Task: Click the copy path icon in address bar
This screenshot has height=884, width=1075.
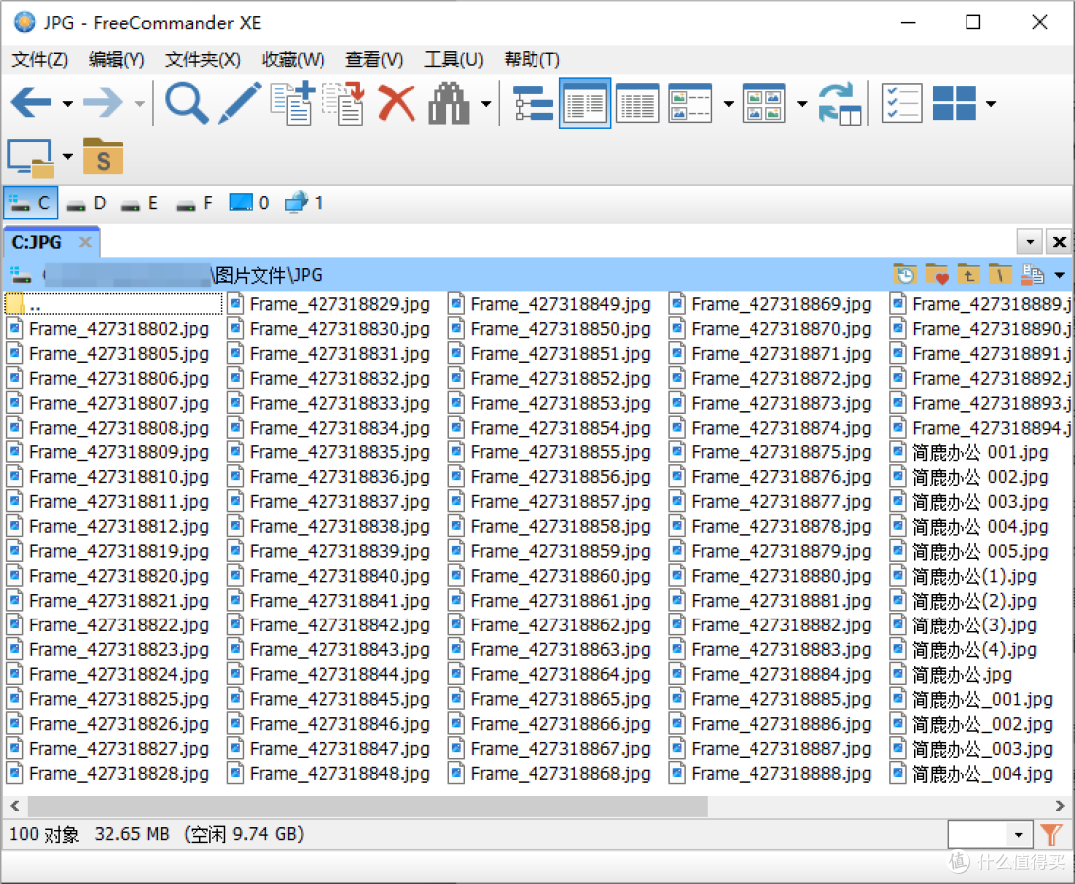Action: click(x=1032, y=275)
